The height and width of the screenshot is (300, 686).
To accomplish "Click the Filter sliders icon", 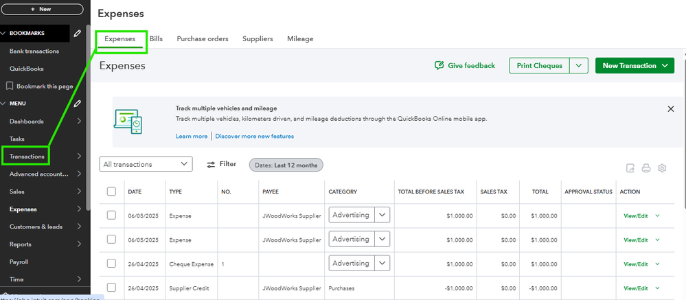I will (x=211, y=165).
